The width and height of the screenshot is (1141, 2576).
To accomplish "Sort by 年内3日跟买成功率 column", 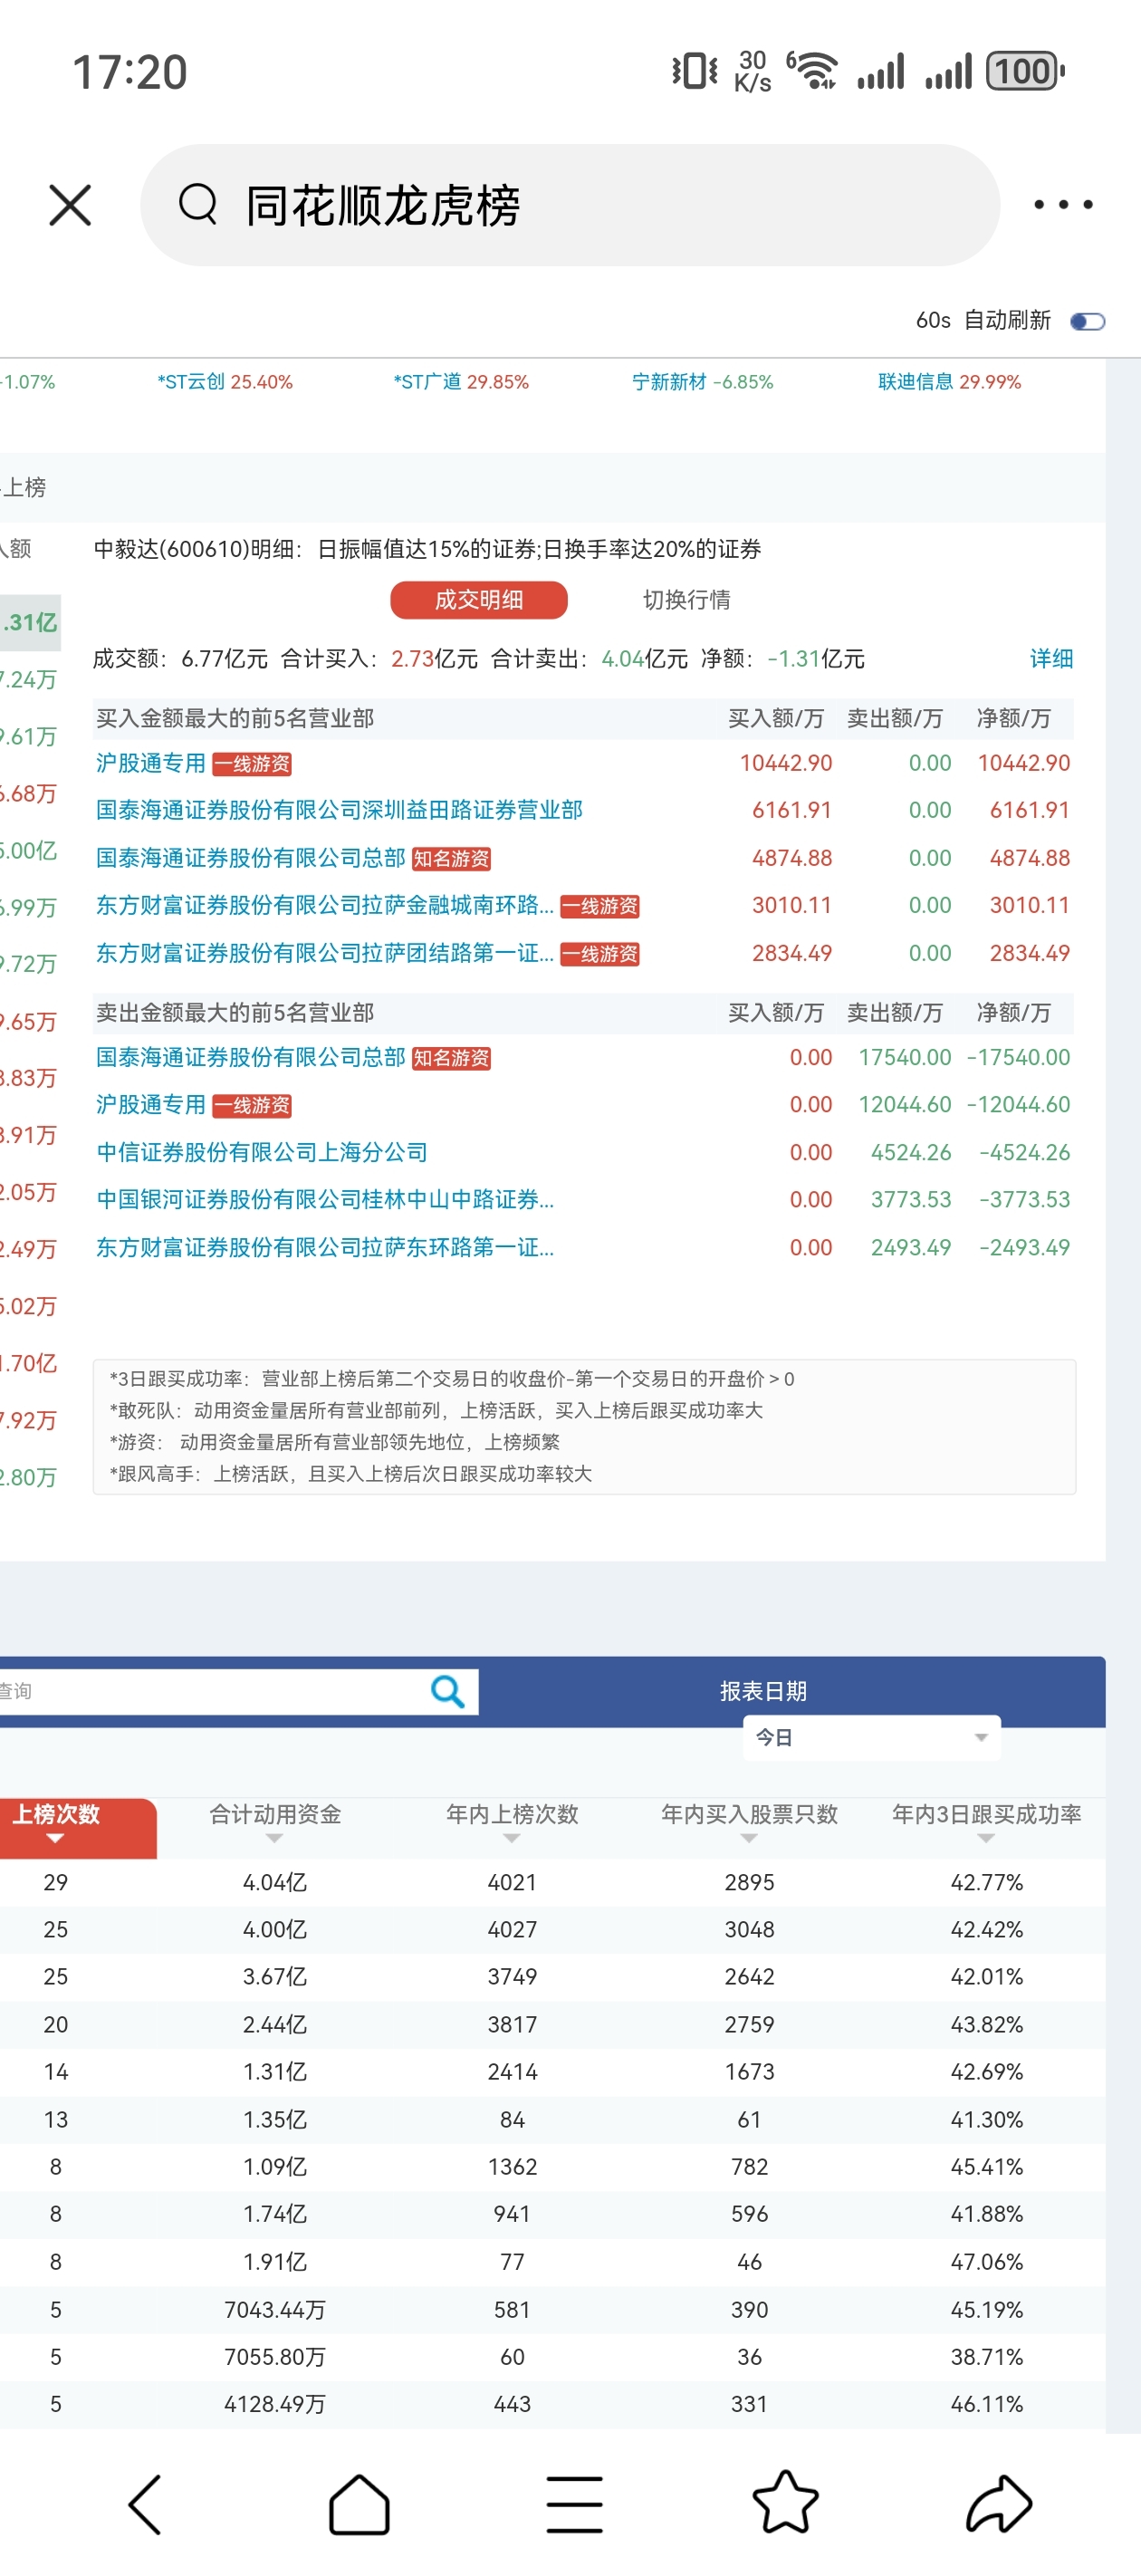I will [986, 1824].
